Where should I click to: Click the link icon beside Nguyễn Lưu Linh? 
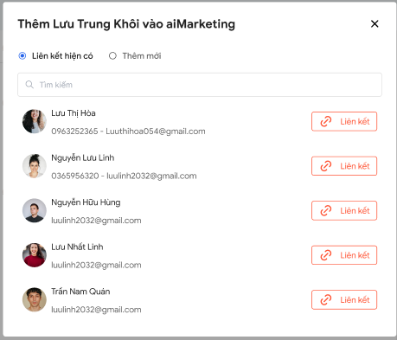pyautogui.click(x=326, y=166)
